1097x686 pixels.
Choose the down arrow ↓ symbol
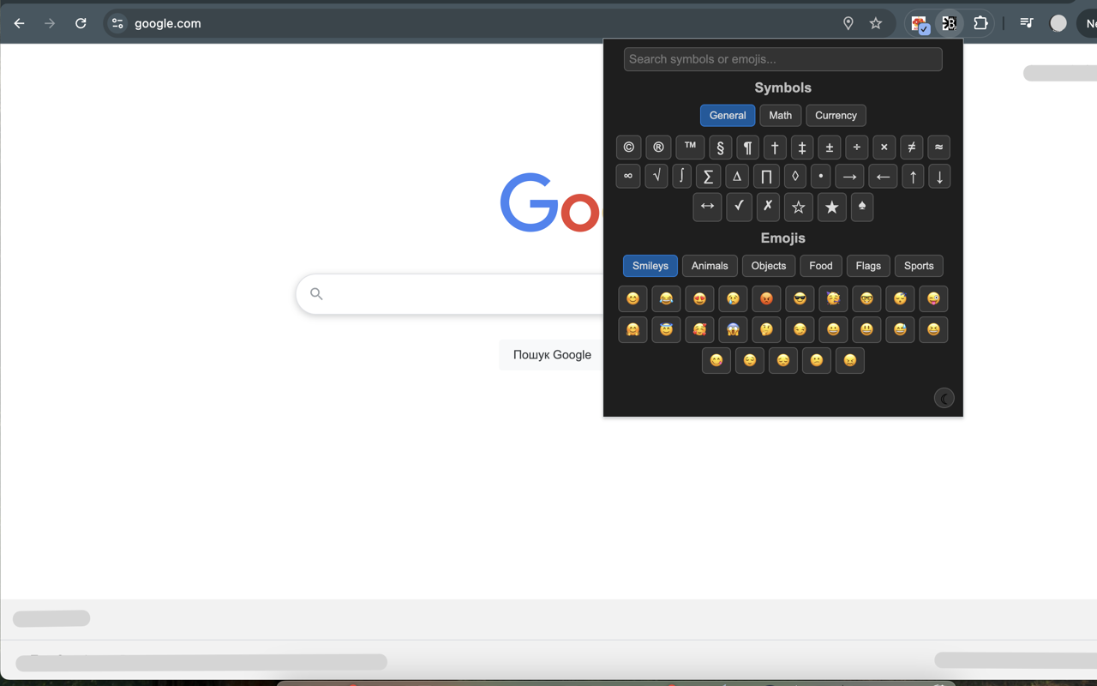[x=940, y=177]
